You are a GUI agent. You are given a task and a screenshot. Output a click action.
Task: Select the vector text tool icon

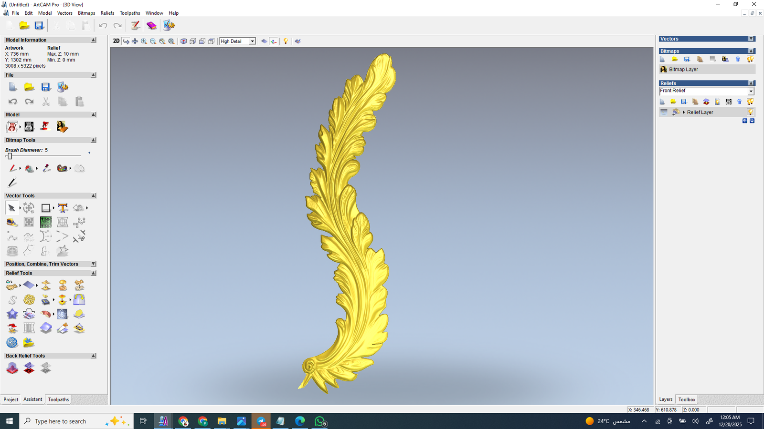[63, 208]
